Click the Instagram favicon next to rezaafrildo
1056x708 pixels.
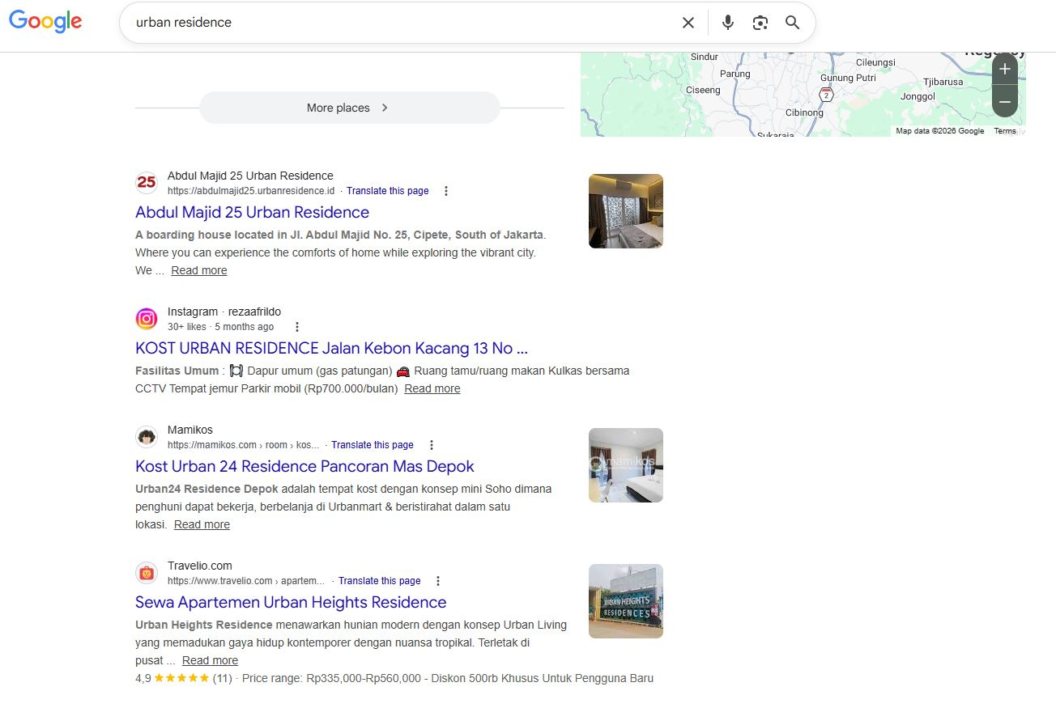[x=147, y=319]
